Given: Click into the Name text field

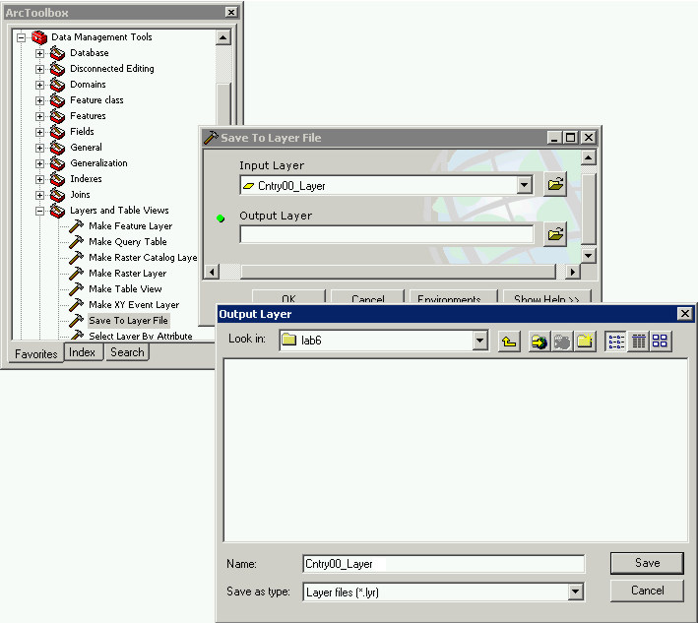Looking at the screenshot, I should [443, 564].
